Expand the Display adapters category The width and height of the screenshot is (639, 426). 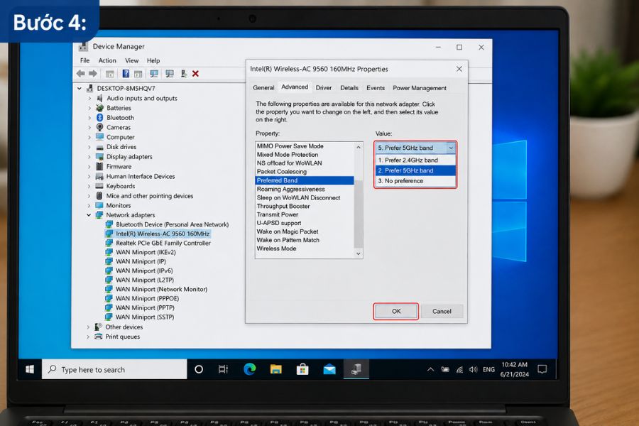(x=89, y=156)
